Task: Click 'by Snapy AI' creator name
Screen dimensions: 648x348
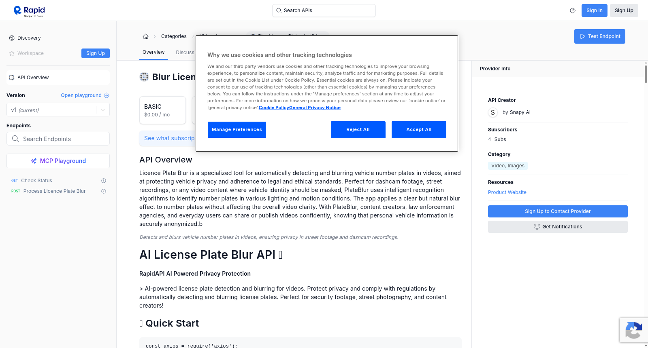Action: (516, 112)
